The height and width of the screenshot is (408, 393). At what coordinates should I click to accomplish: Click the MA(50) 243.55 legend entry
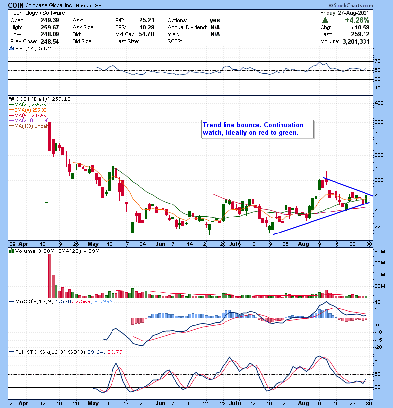point(30,115)
